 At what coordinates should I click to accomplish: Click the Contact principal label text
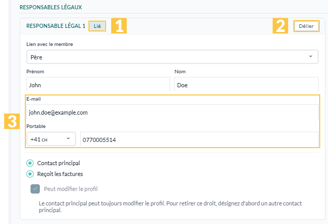point(58,163)
